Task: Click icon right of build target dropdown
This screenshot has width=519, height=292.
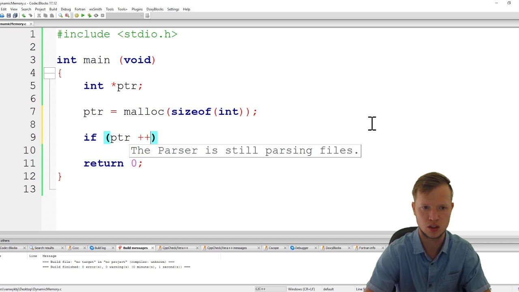Action: [x=147, y=15]
